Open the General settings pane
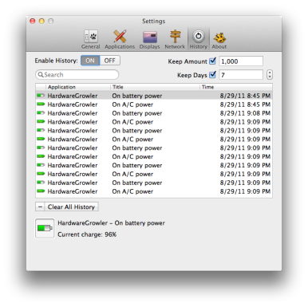This screenshot has height=307, width=308. 91,39
